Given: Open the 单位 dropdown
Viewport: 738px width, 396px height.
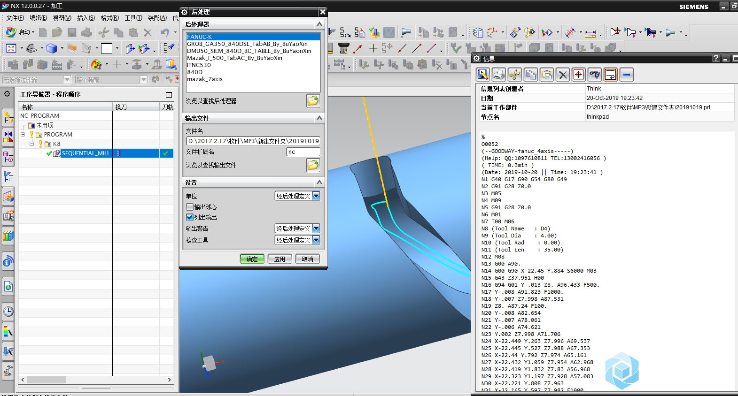Looking at the screenshot, I should coord(316,196).
